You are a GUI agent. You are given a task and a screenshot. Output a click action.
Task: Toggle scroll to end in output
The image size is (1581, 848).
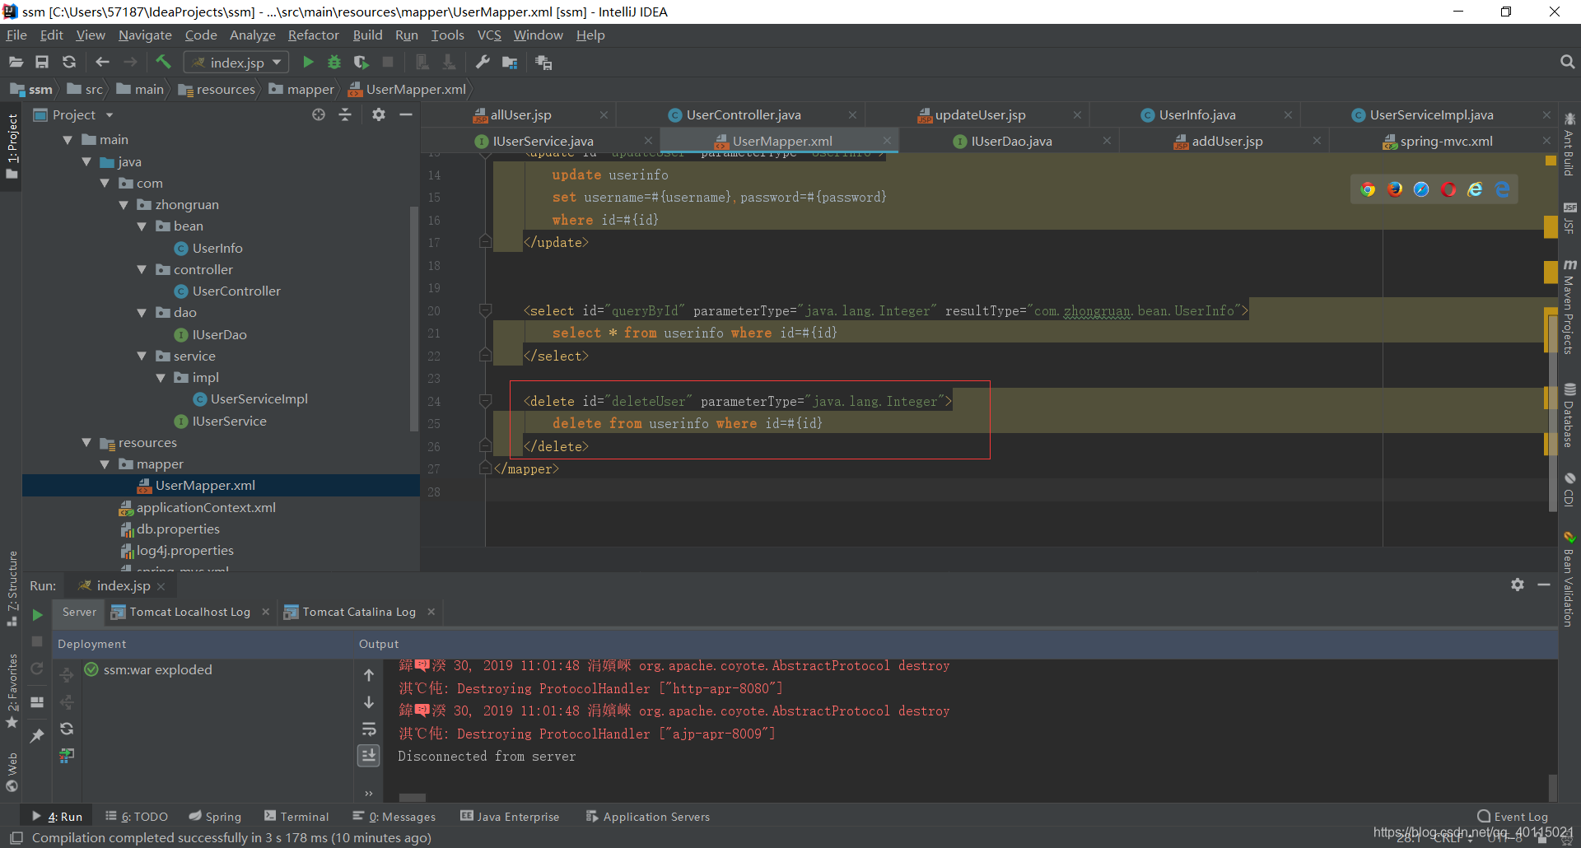[369, 756]
